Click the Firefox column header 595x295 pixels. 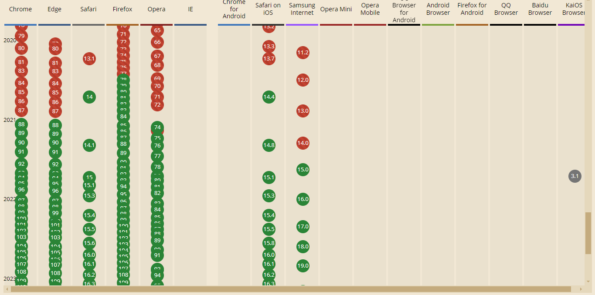[122, 9]
